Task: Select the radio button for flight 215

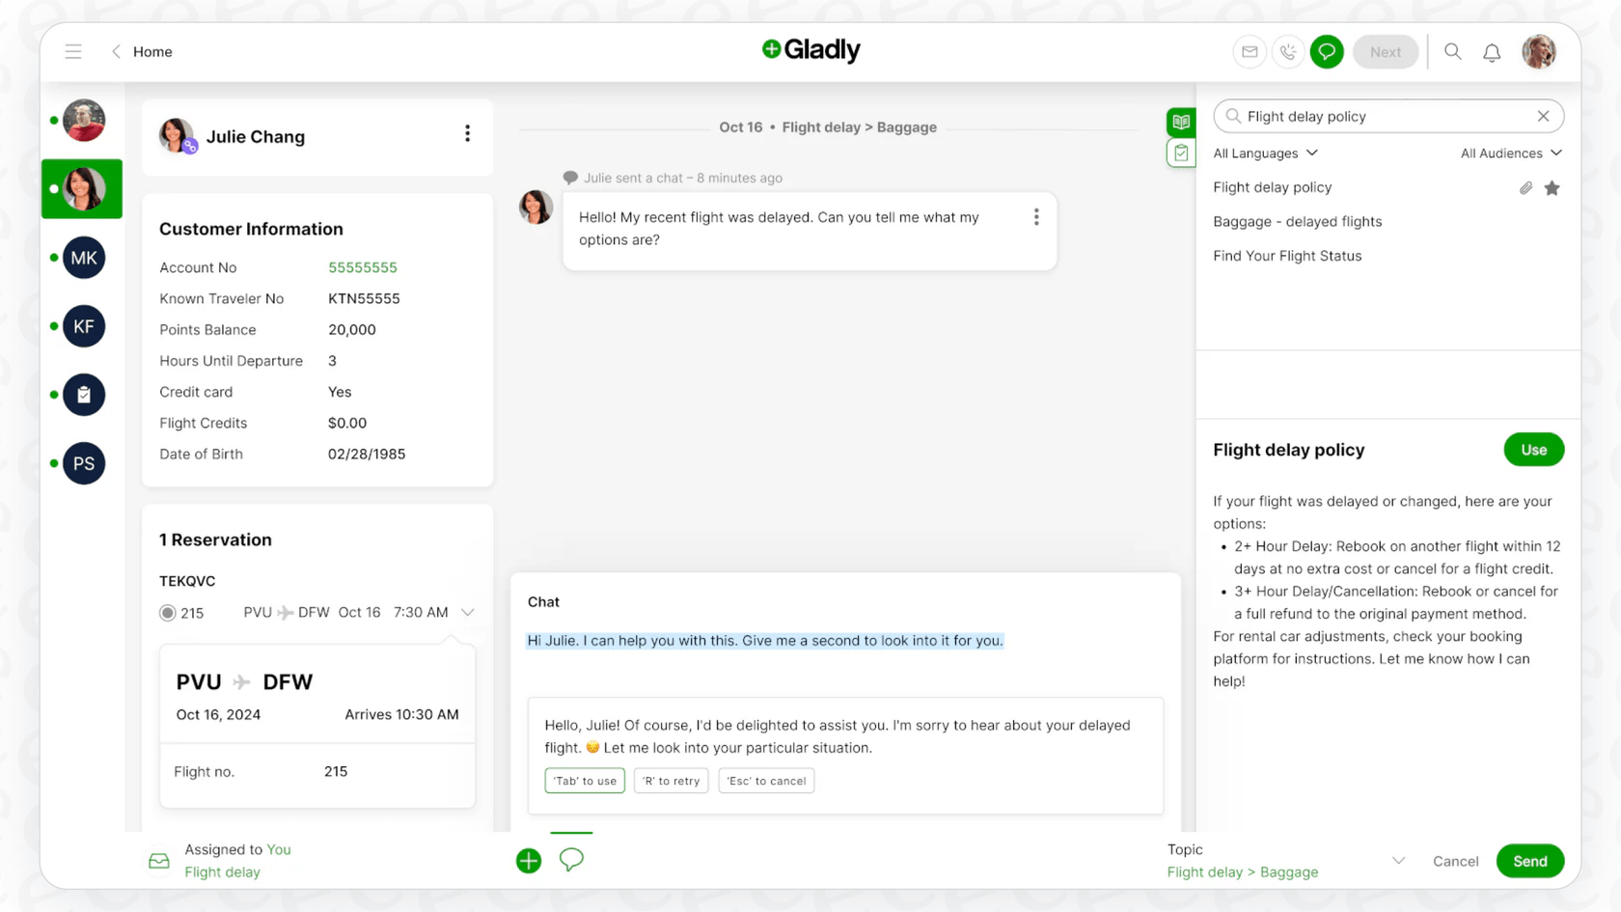Action: tap(166, 612)
